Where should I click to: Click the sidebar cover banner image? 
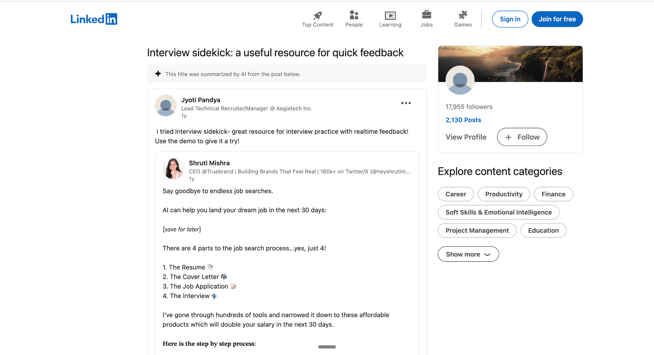pos(510,64)
